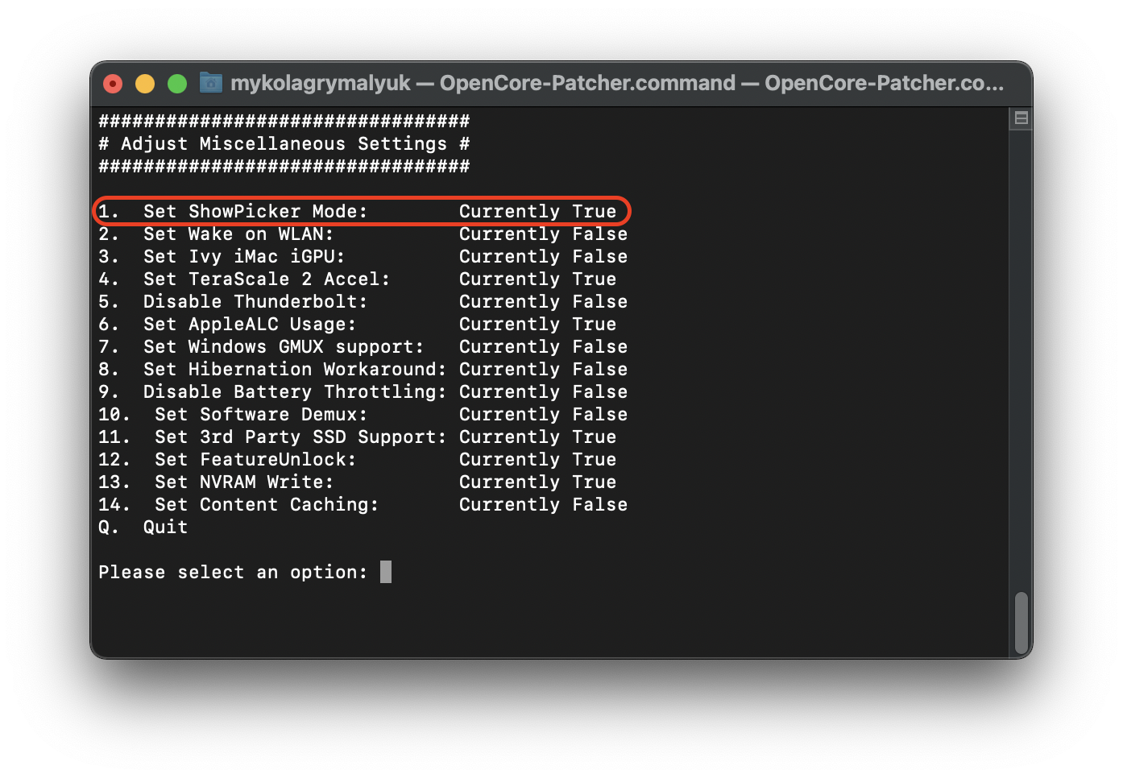This screenshot has width=1123, height=778.
Task: Click the window title text
Action: click(616, 83)
